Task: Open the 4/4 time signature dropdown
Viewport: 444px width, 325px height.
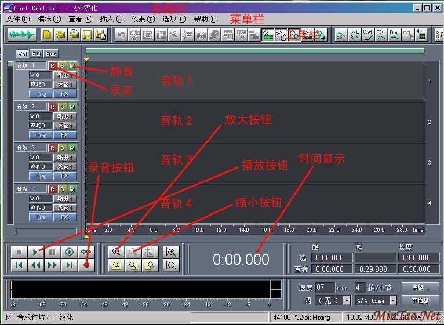Action: [x=392, y=301]
